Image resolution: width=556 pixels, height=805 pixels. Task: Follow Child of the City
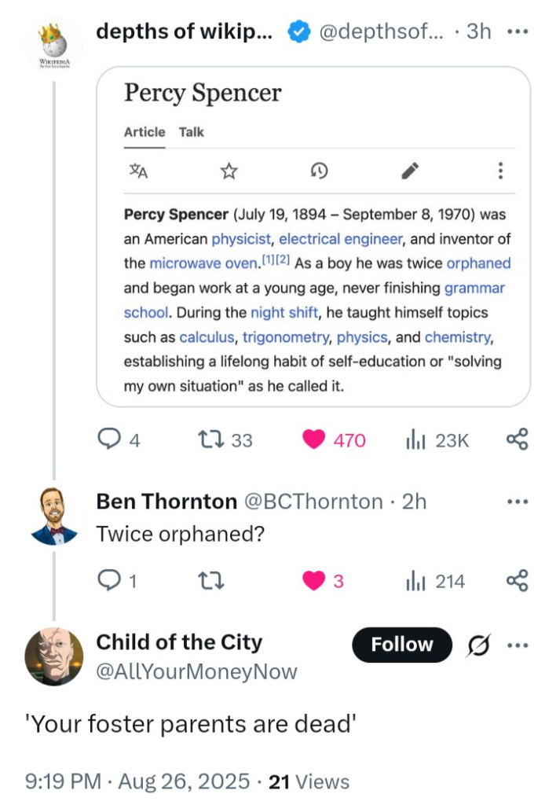pos(402,645)
